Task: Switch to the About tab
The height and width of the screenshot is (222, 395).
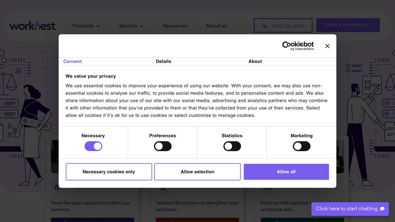Action: coord(255,61)
